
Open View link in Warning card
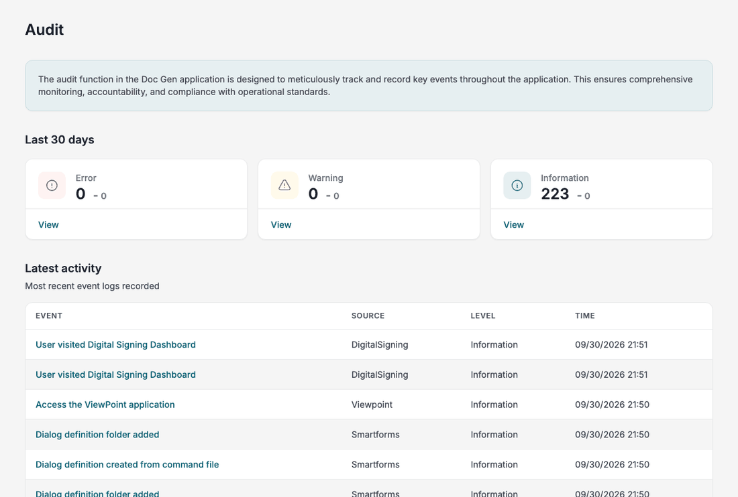(x=281, y=224)
